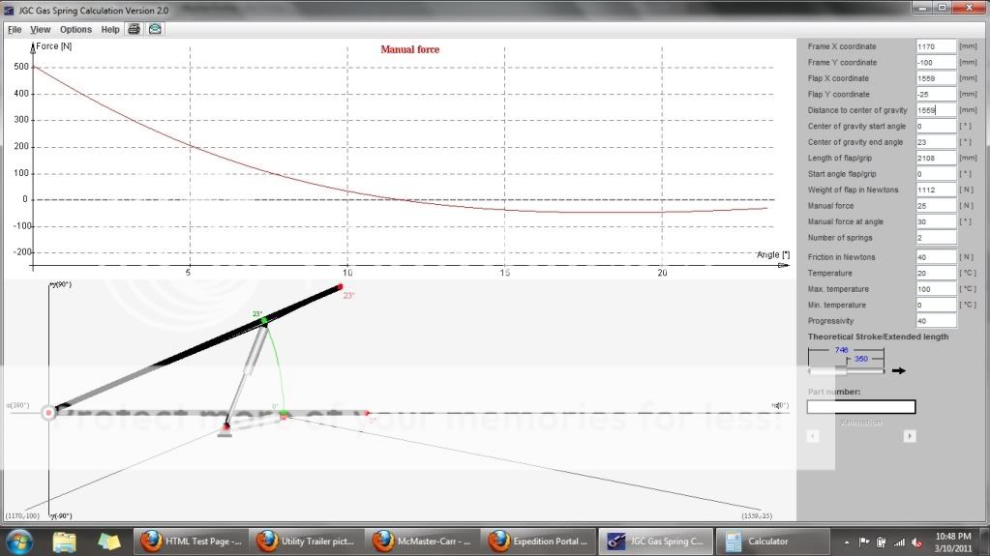Open the Help menu
Screen dimensions: 990x556
pyautogui.click(x=110, y=29)
